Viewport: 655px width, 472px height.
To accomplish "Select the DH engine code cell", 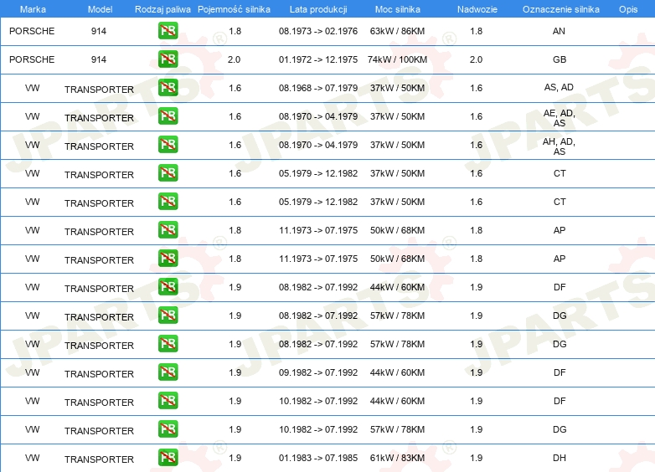I will click(560, 458).
